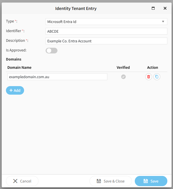Delete the exampledomain.com.au domain row

[x=149, y=77]
